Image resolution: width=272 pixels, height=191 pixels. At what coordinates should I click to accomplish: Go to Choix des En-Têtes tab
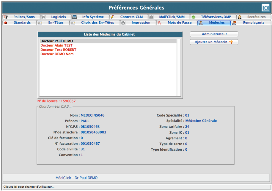[x=97, y=23]
